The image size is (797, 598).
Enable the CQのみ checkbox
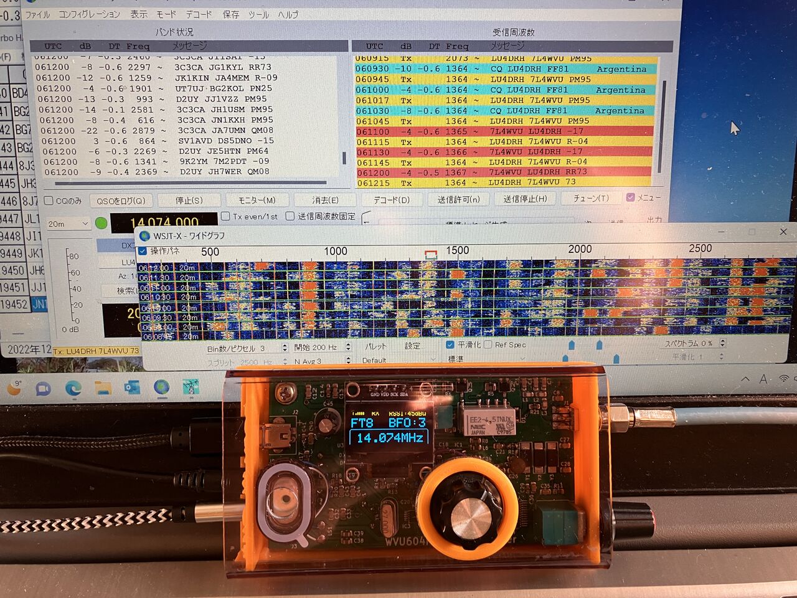[x=49, y=201]
